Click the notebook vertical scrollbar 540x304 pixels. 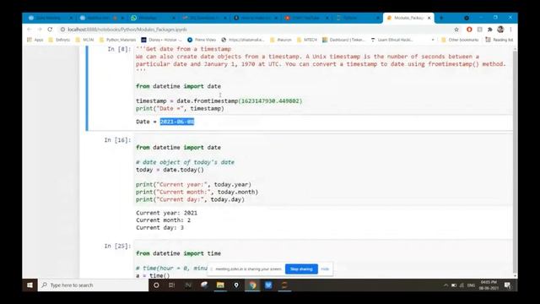(x=516, y=162)
